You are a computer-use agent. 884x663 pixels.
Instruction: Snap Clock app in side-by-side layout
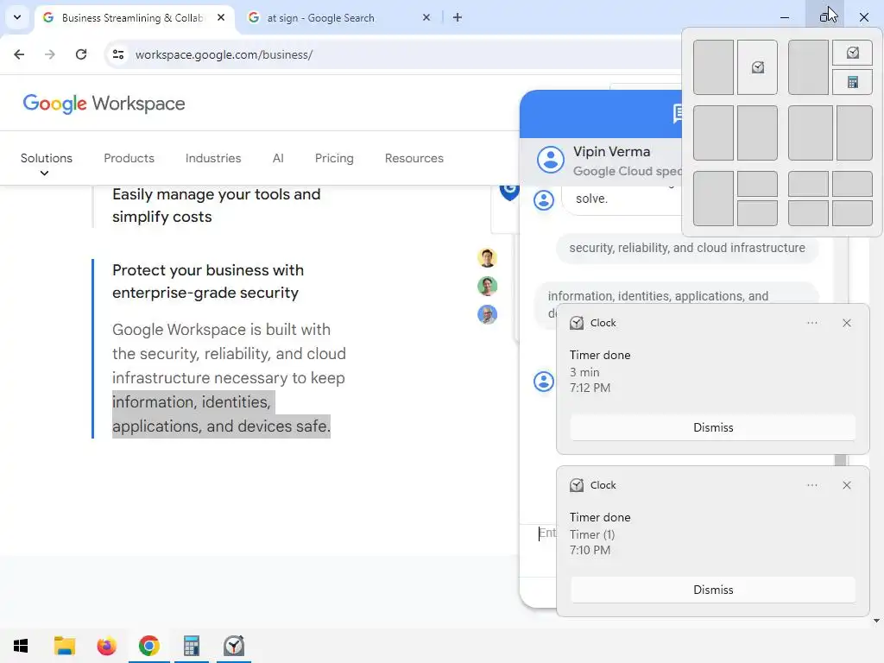click(x=757, y=67)
